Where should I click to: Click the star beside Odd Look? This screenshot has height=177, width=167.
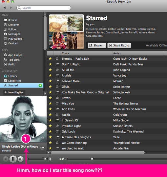tap(50, 131)
